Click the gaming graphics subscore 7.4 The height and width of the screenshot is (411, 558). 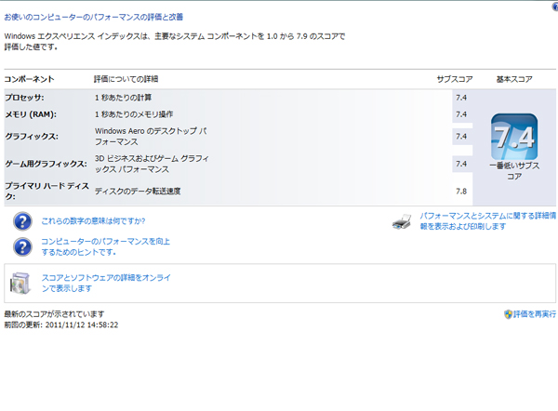coord(461,164)
